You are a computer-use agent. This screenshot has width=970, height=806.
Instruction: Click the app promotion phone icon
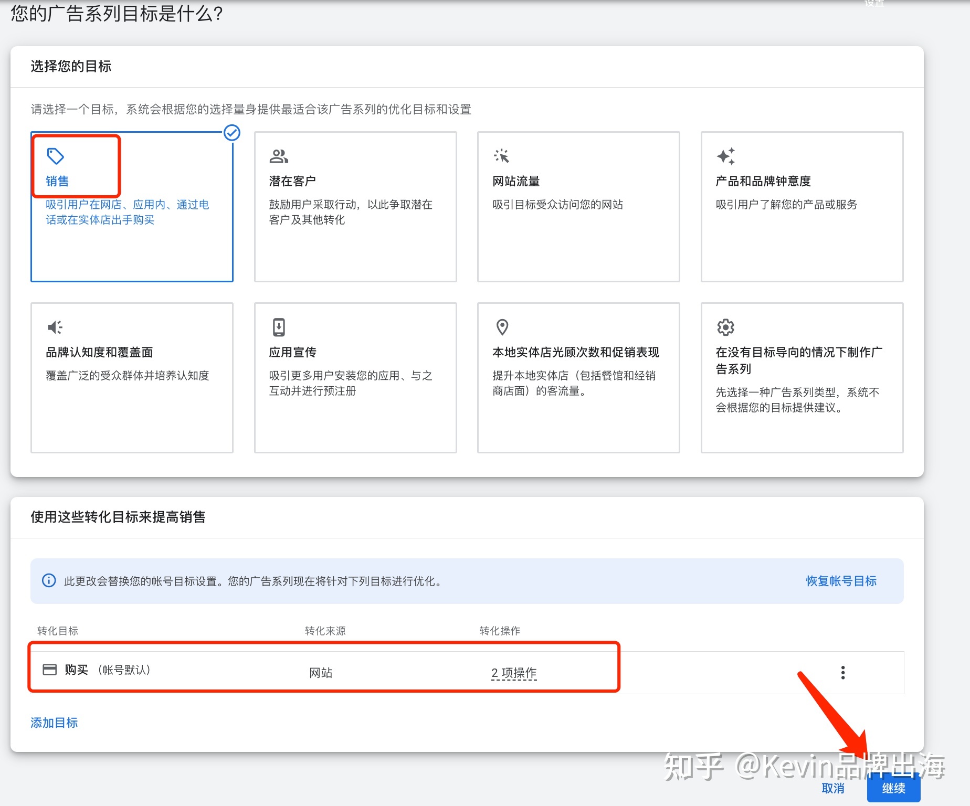[x=279, y=327]
